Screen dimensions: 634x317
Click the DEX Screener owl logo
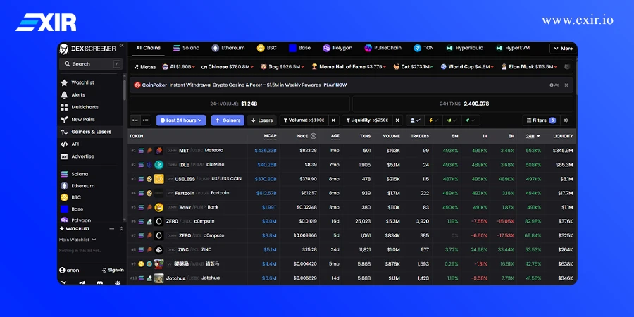point(64,49)
